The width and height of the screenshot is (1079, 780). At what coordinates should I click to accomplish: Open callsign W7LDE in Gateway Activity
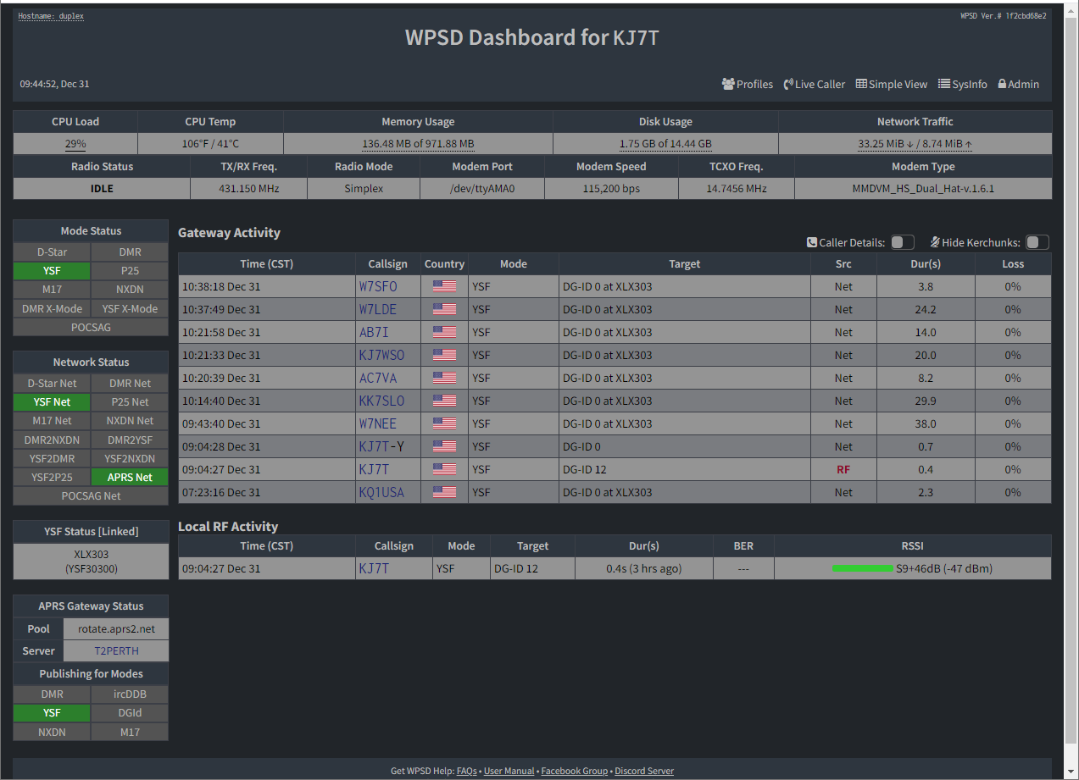377,309
